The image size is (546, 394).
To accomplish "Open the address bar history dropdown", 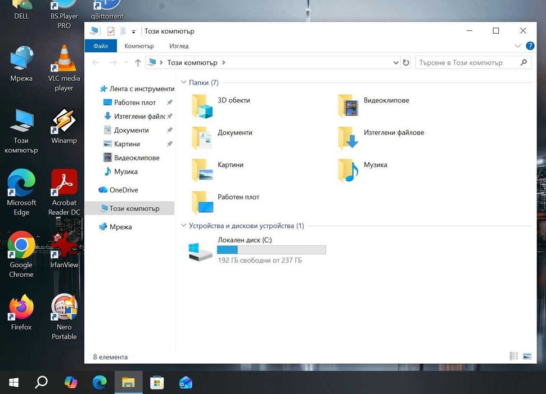I will (396, 63).
